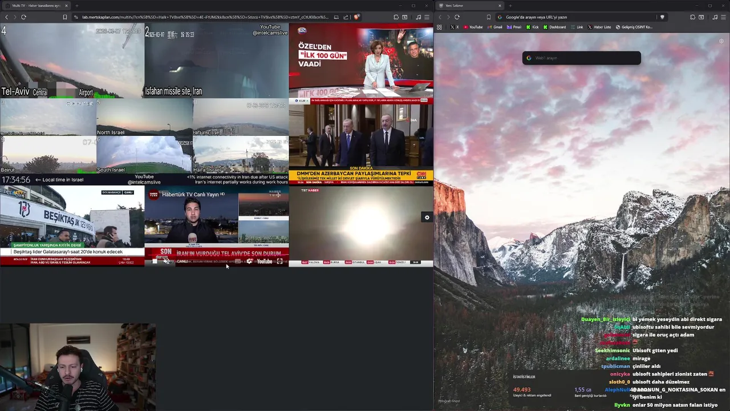Bookmark the Multi TV page

coord(64,17)
